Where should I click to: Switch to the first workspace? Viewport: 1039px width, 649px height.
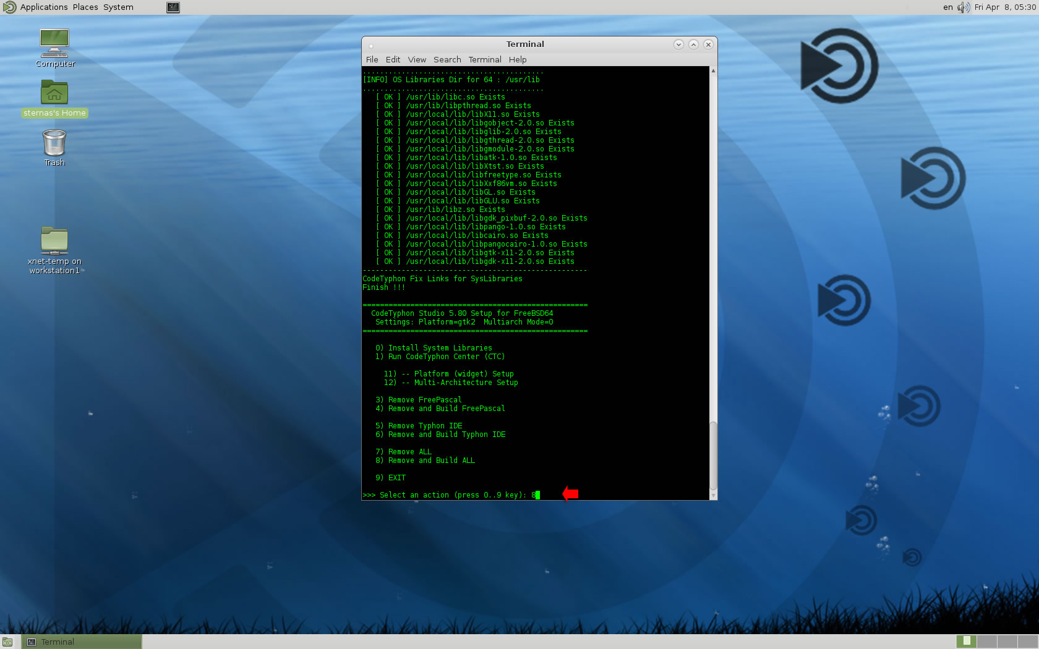967,642
